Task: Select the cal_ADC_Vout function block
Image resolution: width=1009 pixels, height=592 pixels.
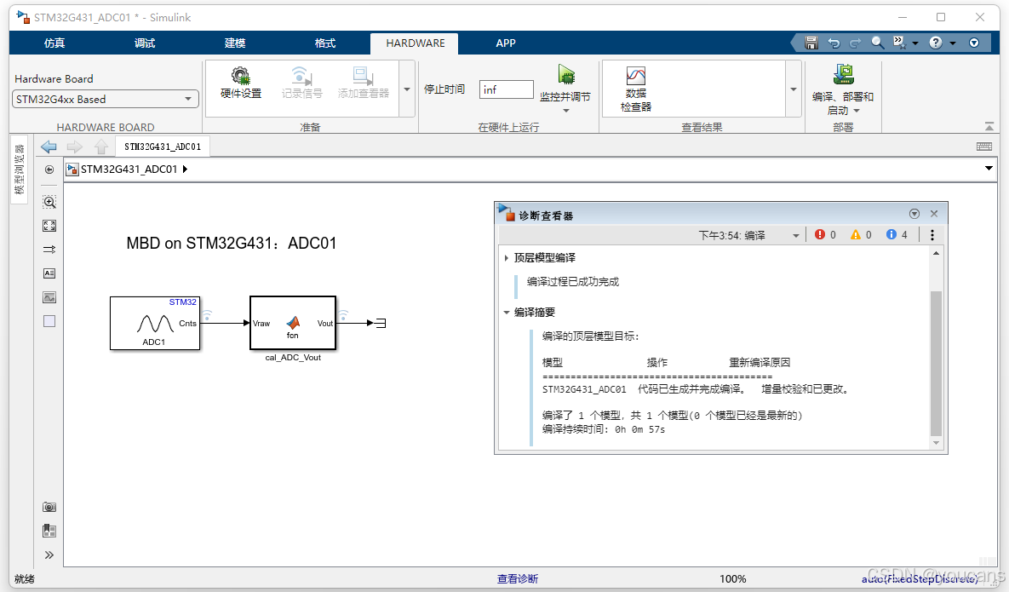Action: tap(293, 323)
